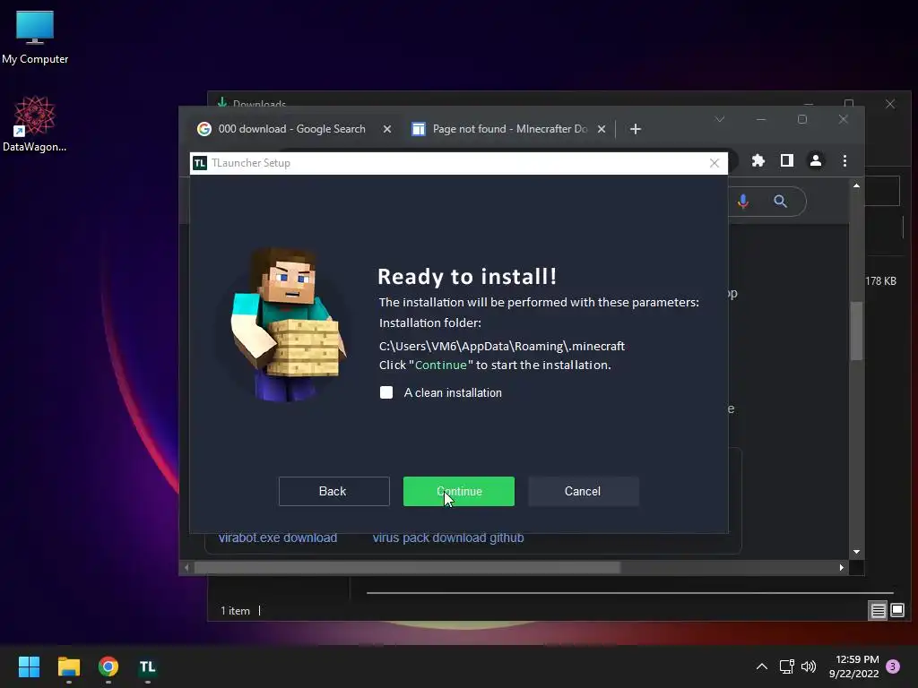Screen dimensions: 918x688
Task: Open Chrome extensions puzzle icon
Action: 758,160
